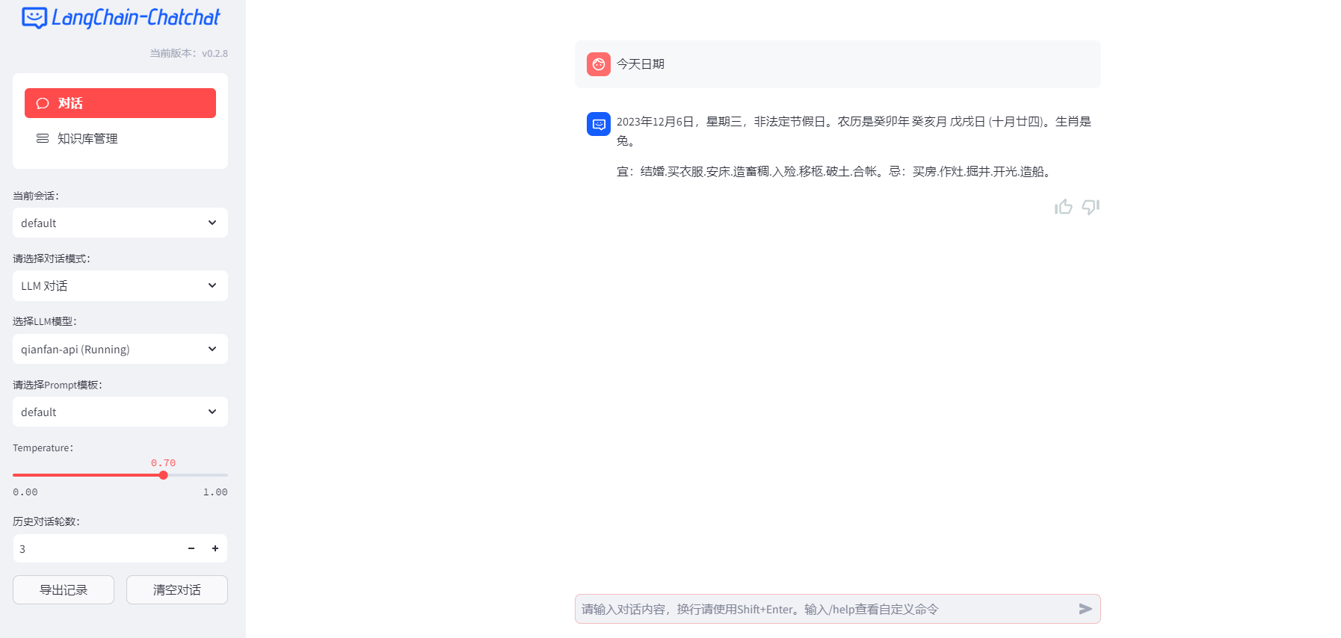Click the chat bubble icon in 对话 tab
This screenshot has height=638, width=1341.
point(43,103)
